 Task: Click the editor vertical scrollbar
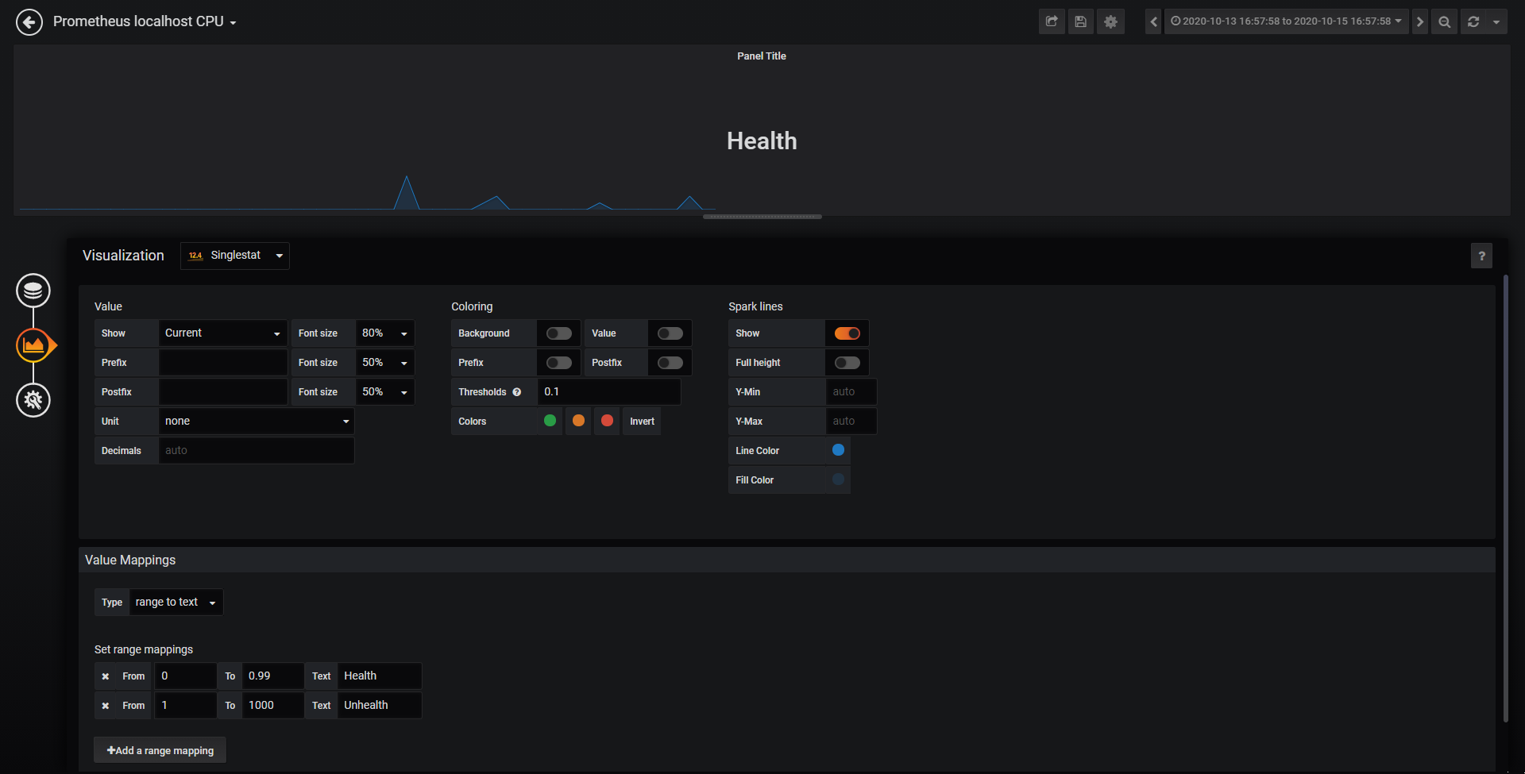click(x=1506, y=499)
